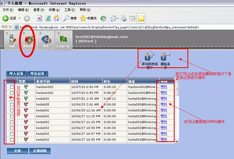The height and width of the screenshot is (159, 234).
Task: Click the 呼叫 link for keda005
Action: coord(164,104)
